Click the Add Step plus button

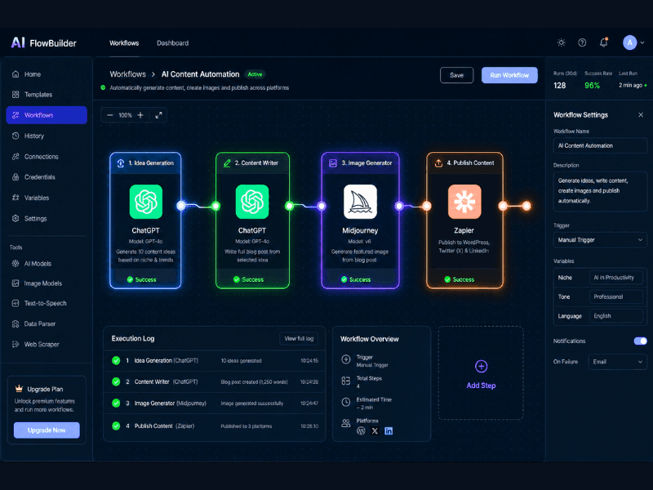tap(481, 366)
